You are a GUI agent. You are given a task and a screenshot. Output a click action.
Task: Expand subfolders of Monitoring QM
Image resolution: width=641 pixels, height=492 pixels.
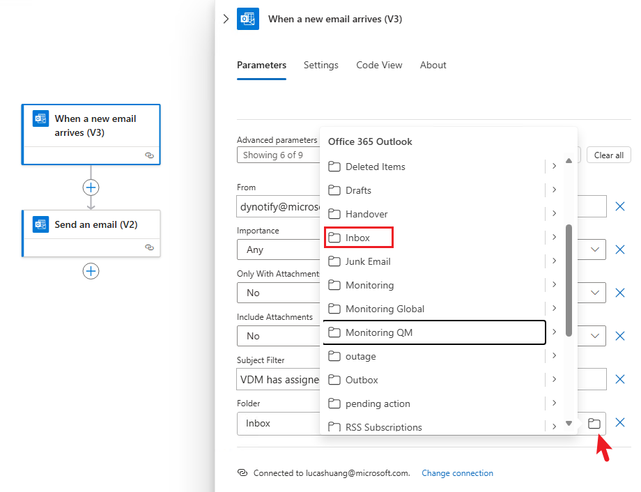coord(555,332)
